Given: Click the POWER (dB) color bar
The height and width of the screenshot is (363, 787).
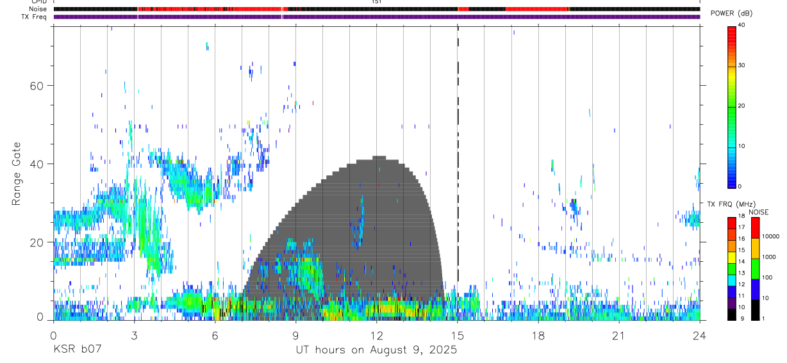Looking at the screenshot, I should 732,106.
